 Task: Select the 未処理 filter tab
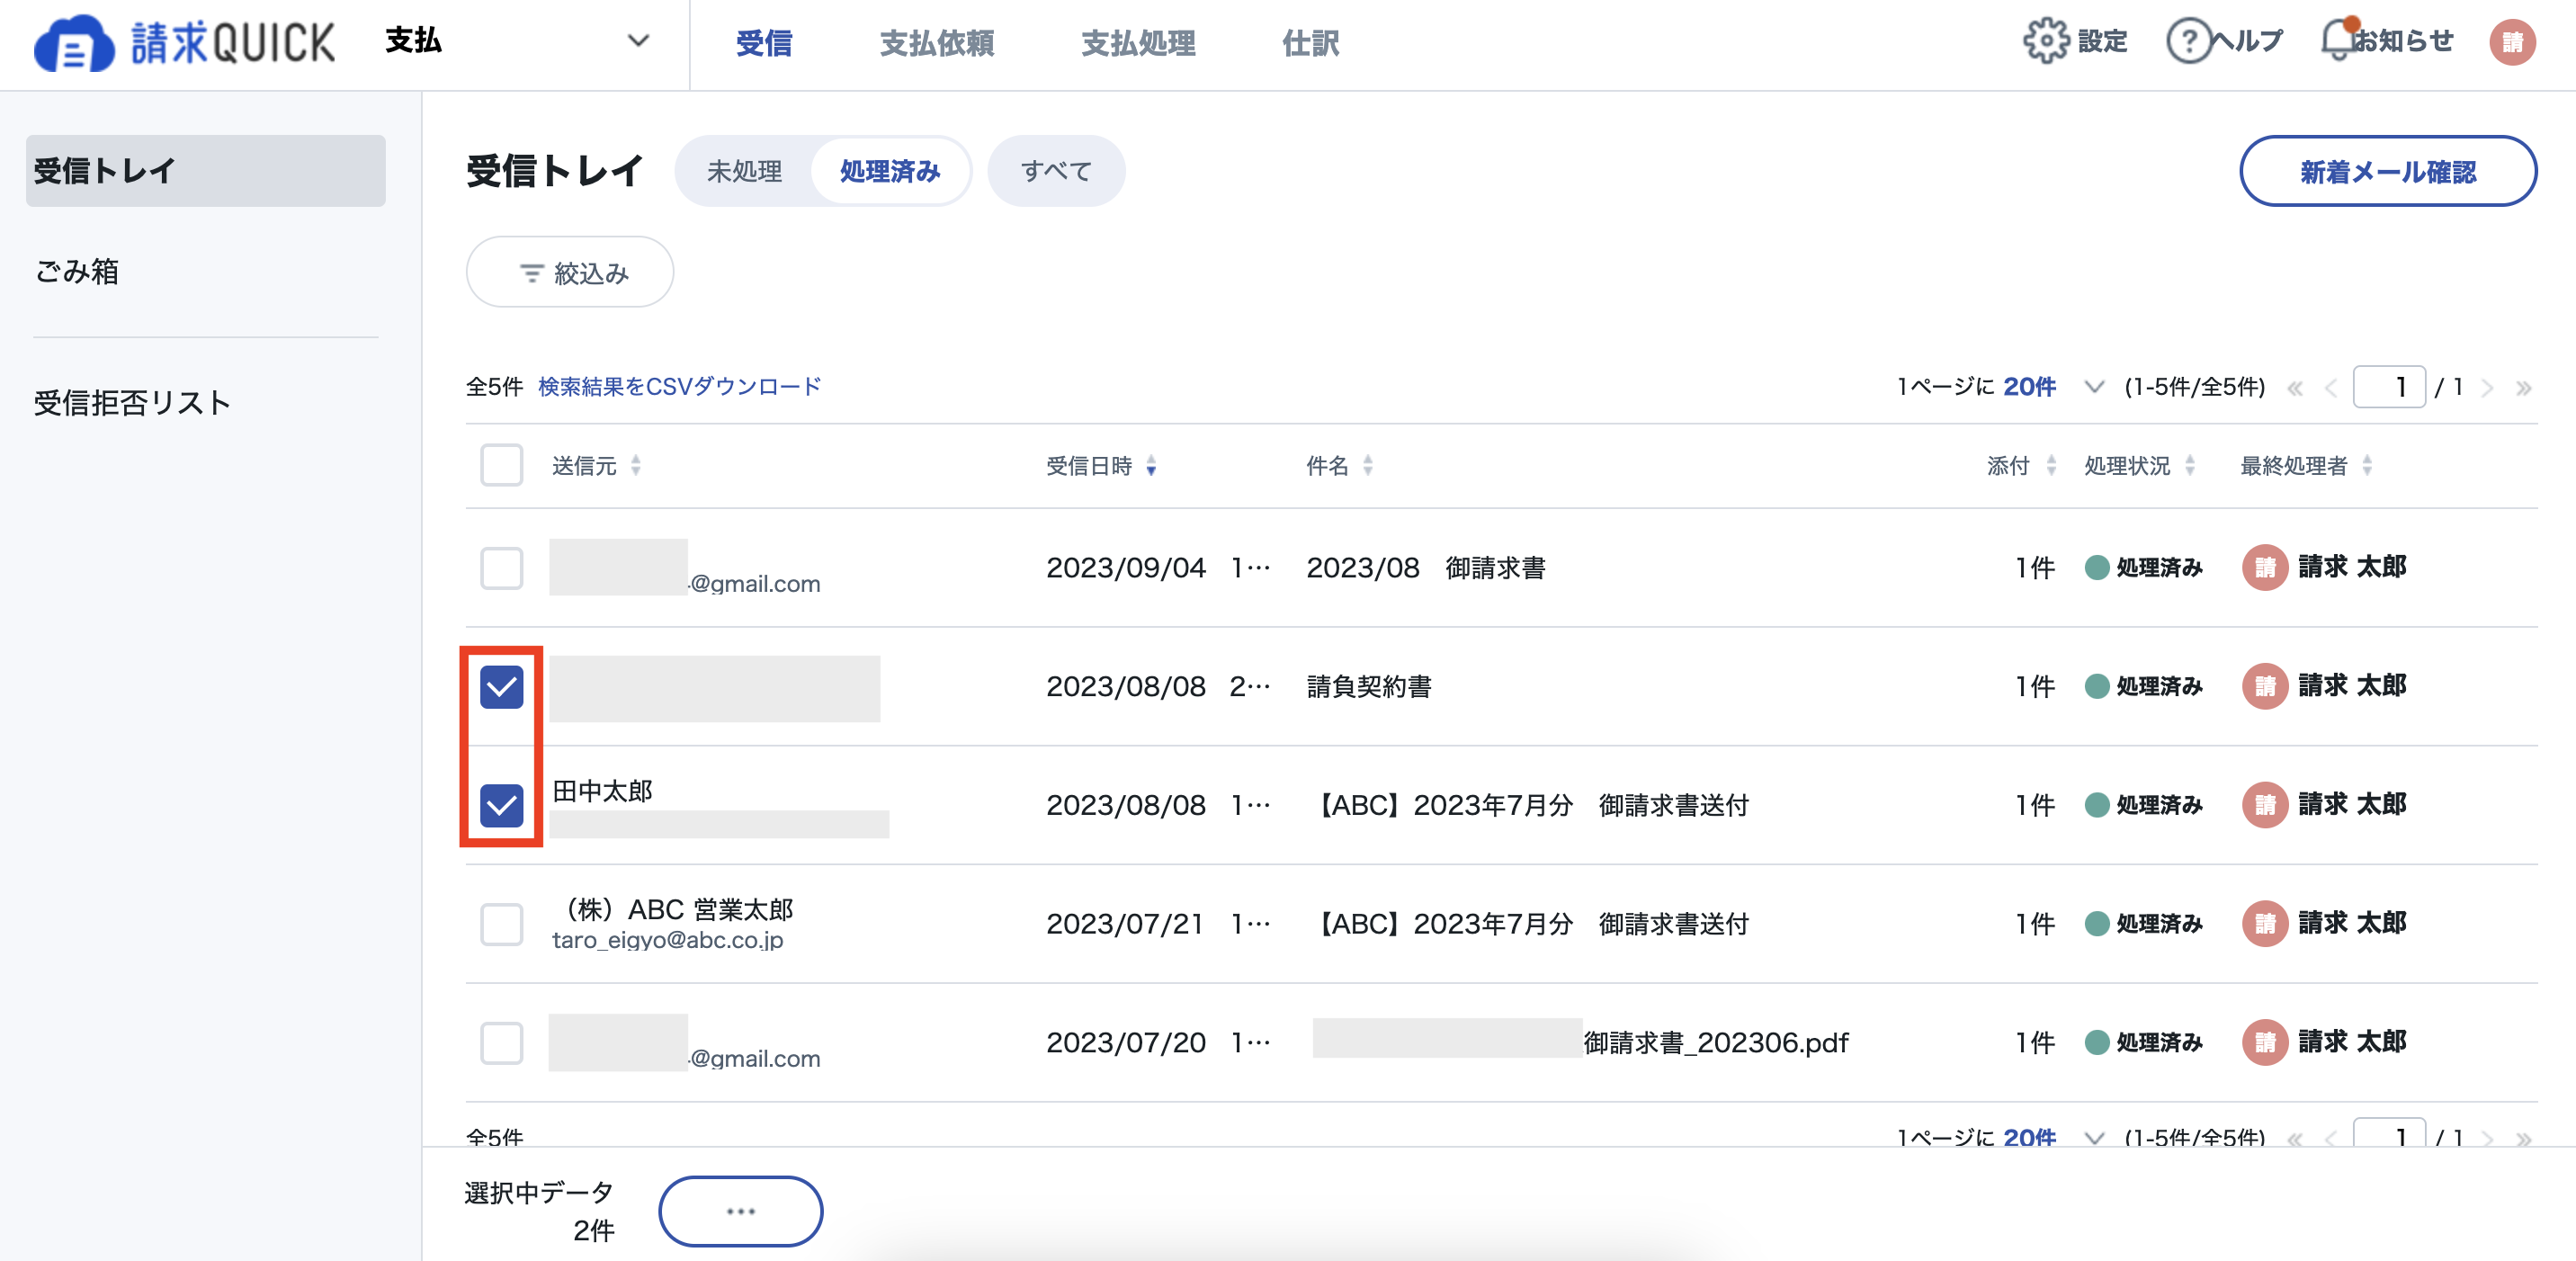pyautogui.click(x=744, y=171)
